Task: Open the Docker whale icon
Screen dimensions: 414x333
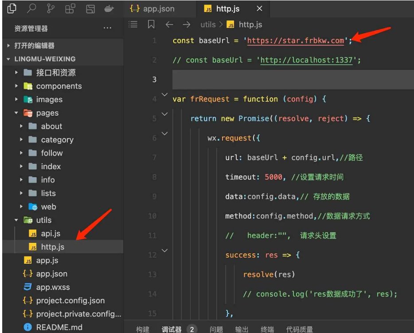Action: click(x=109, y=9)
